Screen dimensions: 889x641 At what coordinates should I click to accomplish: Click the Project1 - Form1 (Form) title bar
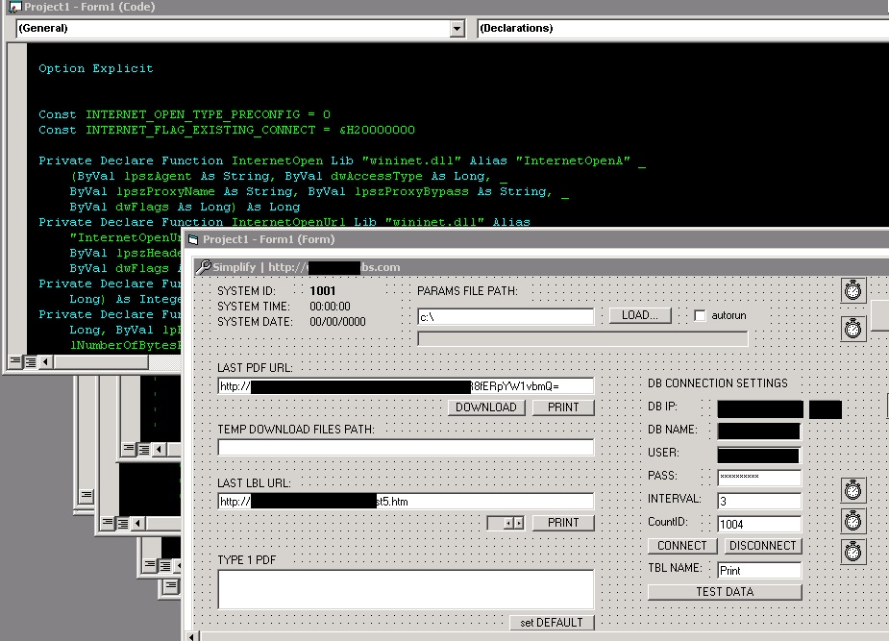[537, 239]
